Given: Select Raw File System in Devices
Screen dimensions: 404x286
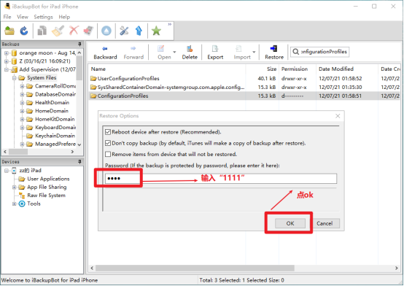Looking at the screenshot, I should coord(46,196).
